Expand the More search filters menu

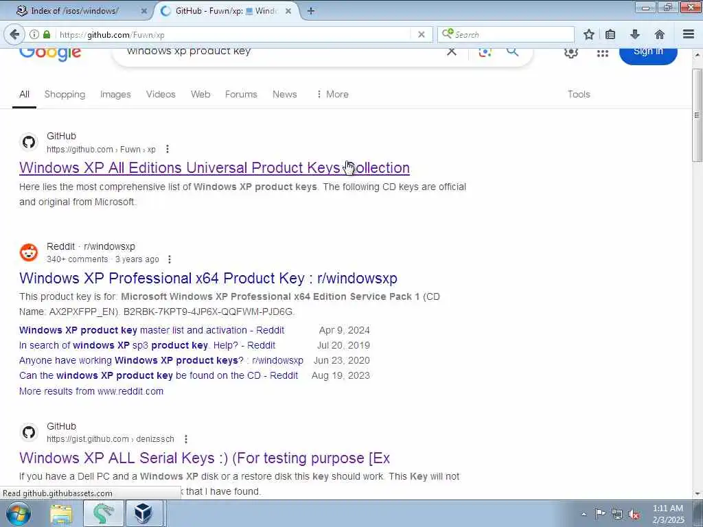(x=332, y=94)
